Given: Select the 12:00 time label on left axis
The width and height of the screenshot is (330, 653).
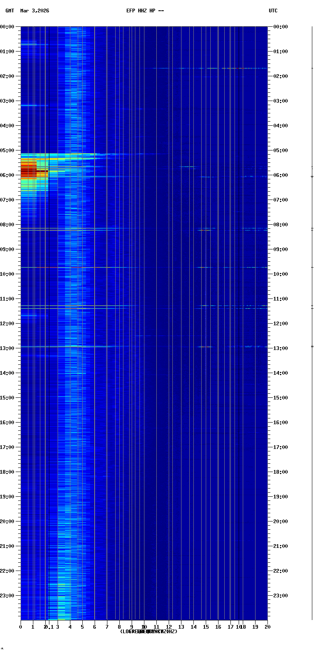Looking at the screenshot, I should 7,324.
